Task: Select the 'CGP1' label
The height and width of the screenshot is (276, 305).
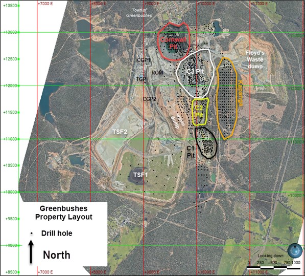Action: pyautogui.click(x=144, y=60)
